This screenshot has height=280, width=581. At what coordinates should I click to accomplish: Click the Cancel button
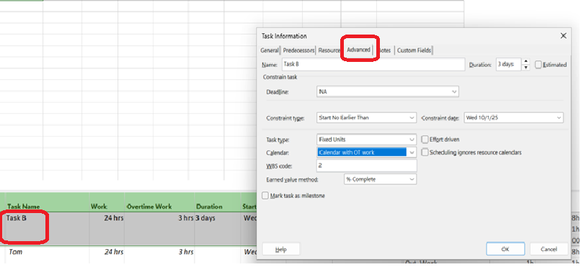tap(549, 249)
